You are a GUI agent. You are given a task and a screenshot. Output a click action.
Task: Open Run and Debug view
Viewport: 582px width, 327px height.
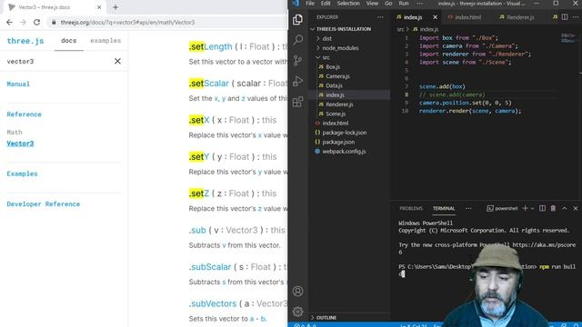(x=297, y=81)
